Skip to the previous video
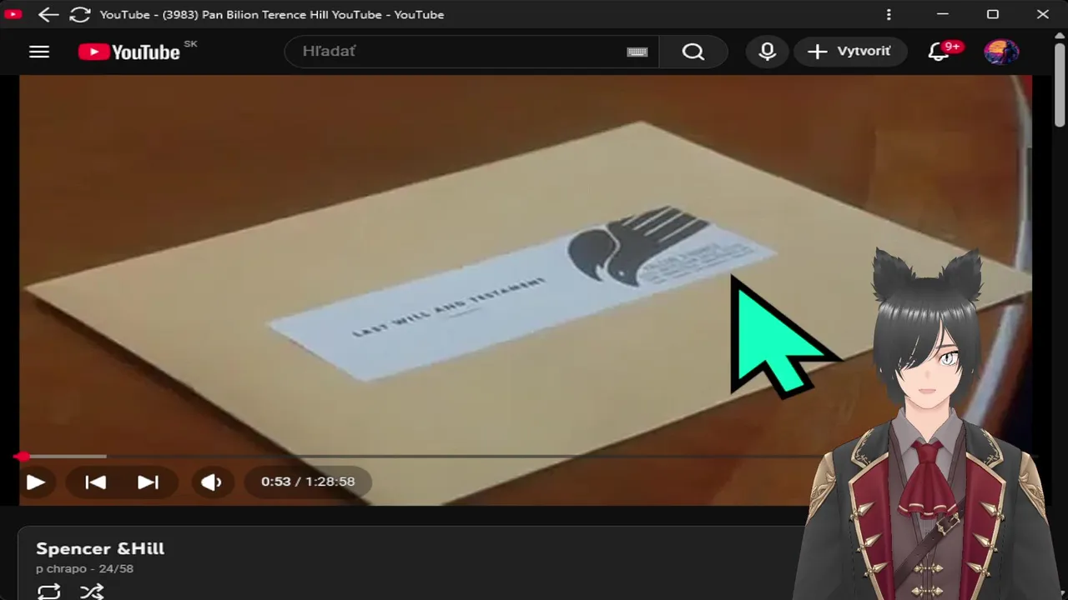 tap(95, 482)
